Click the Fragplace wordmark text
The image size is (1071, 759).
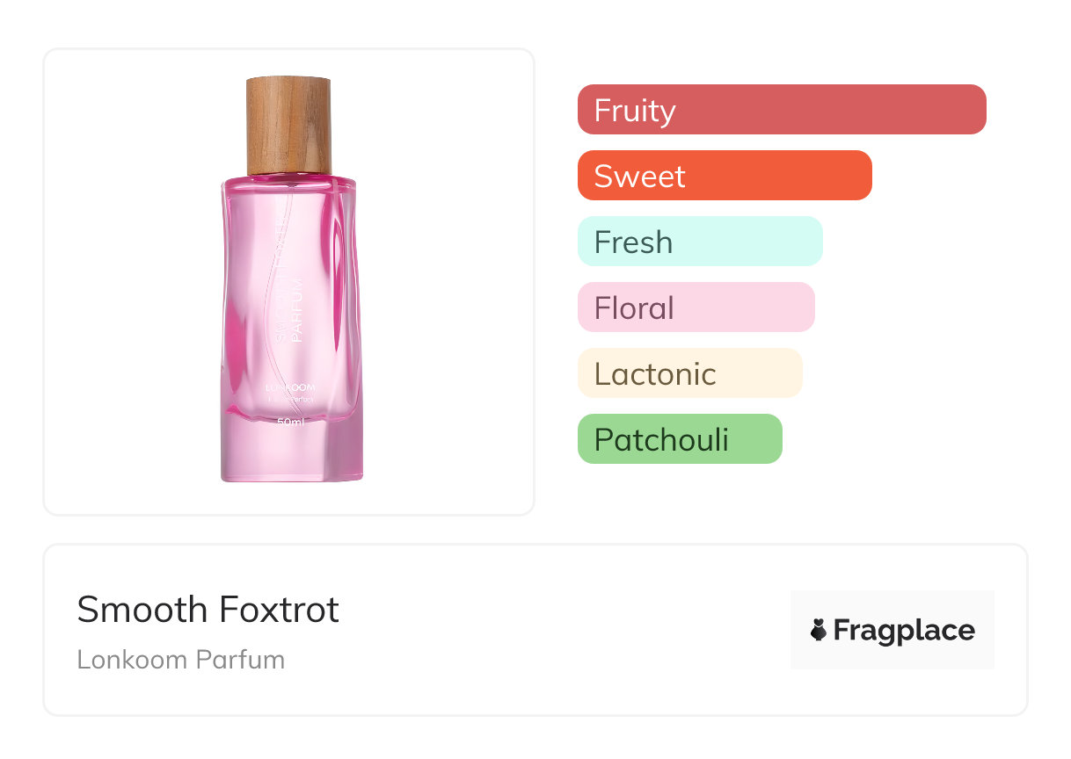(x=904, y=630)
